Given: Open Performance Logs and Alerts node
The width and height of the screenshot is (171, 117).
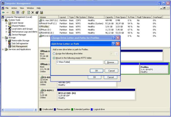Looking at the screenshot, I should [x=25, y=32].
